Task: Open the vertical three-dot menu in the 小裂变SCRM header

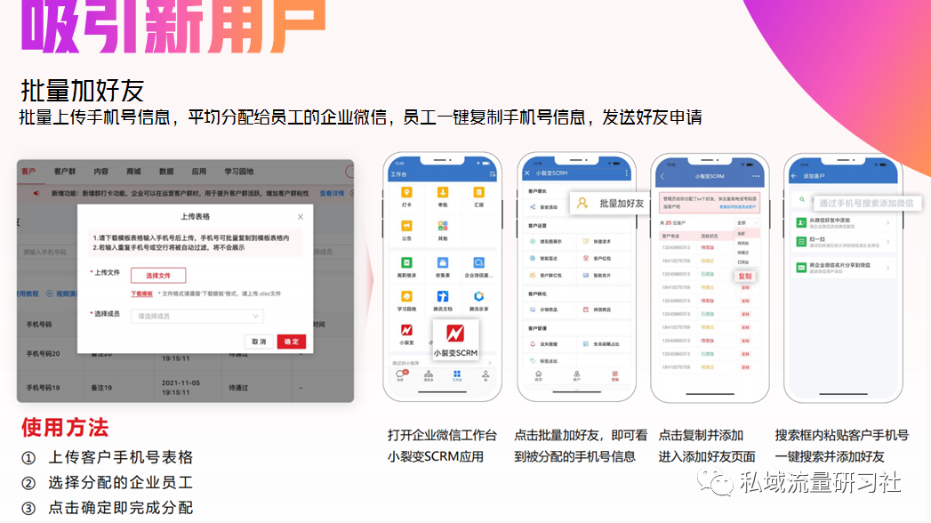Action: click(626, 173)
